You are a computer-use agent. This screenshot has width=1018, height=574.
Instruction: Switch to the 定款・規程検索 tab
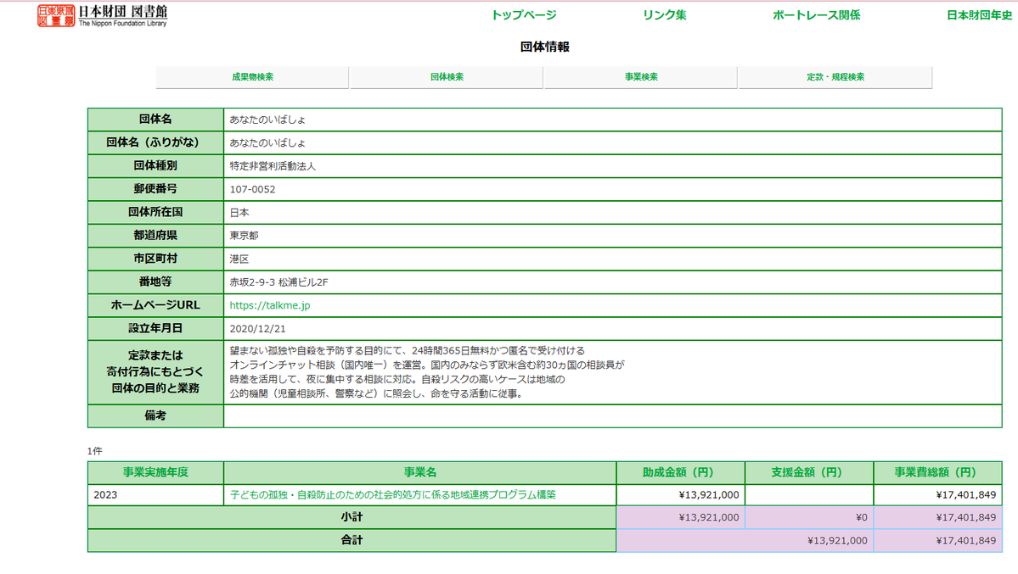[x=835, y=77]
